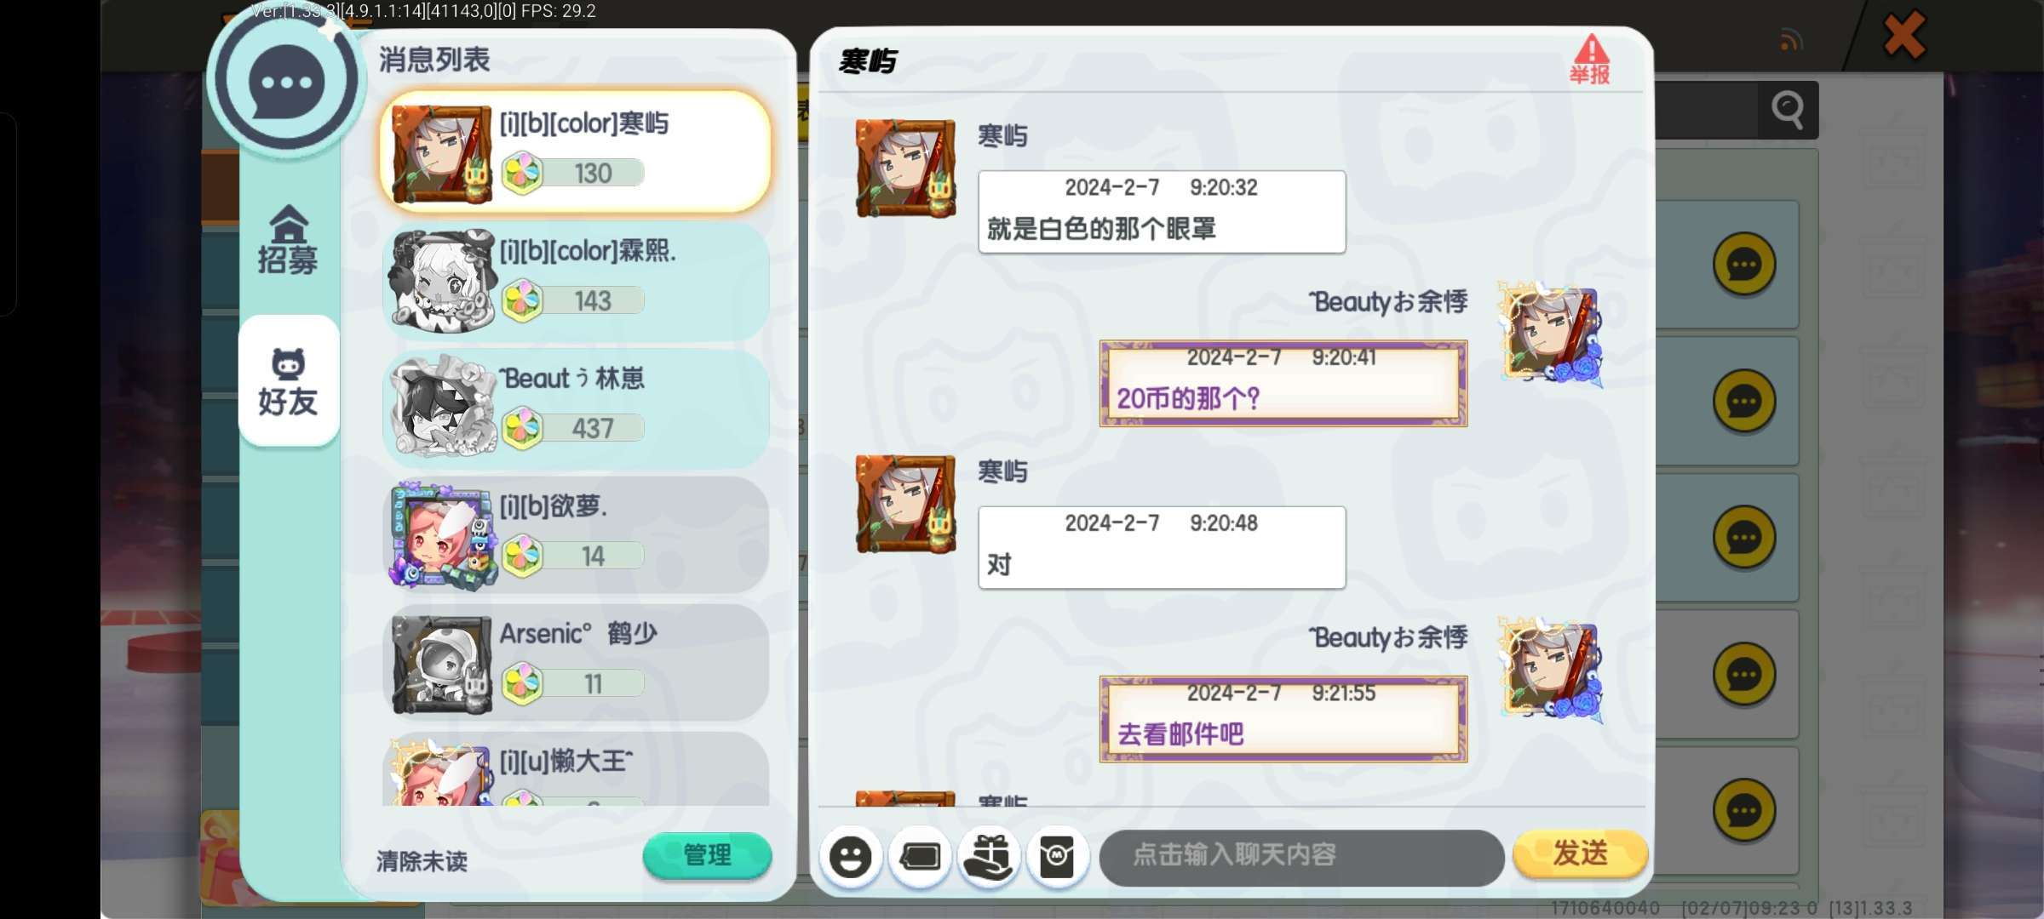
Task: Open the emoji smiley picker
Action: [850, 856]
